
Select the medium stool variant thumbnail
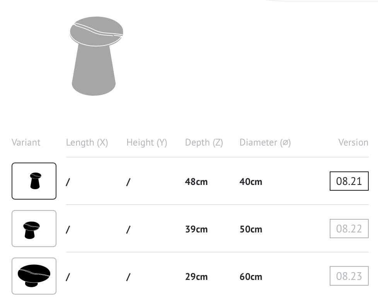tap(34, 229)
